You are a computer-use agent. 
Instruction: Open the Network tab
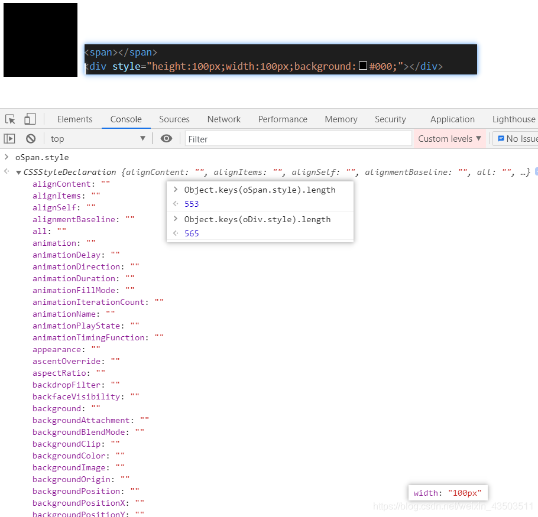223,119
